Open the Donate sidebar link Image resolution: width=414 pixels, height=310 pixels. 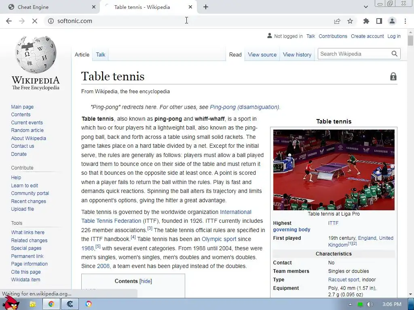(19, 154)
